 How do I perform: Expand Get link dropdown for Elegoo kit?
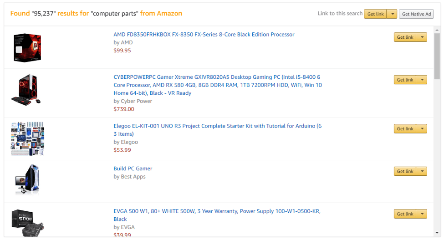(422, 129)
